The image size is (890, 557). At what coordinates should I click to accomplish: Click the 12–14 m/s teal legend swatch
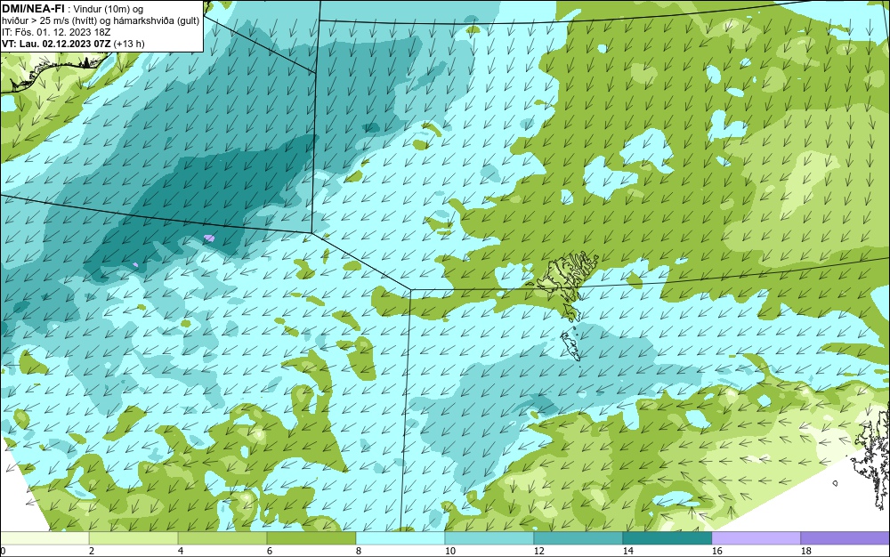point(578,538)
